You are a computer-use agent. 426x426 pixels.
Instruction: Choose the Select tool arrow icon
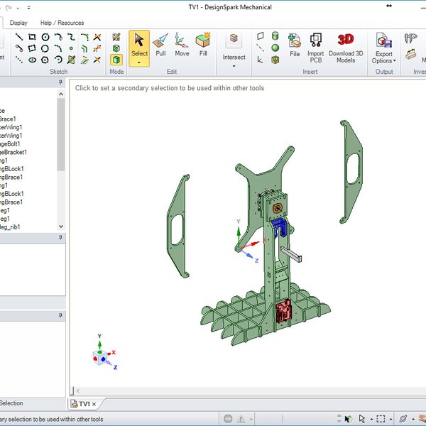tap(139, 39)
